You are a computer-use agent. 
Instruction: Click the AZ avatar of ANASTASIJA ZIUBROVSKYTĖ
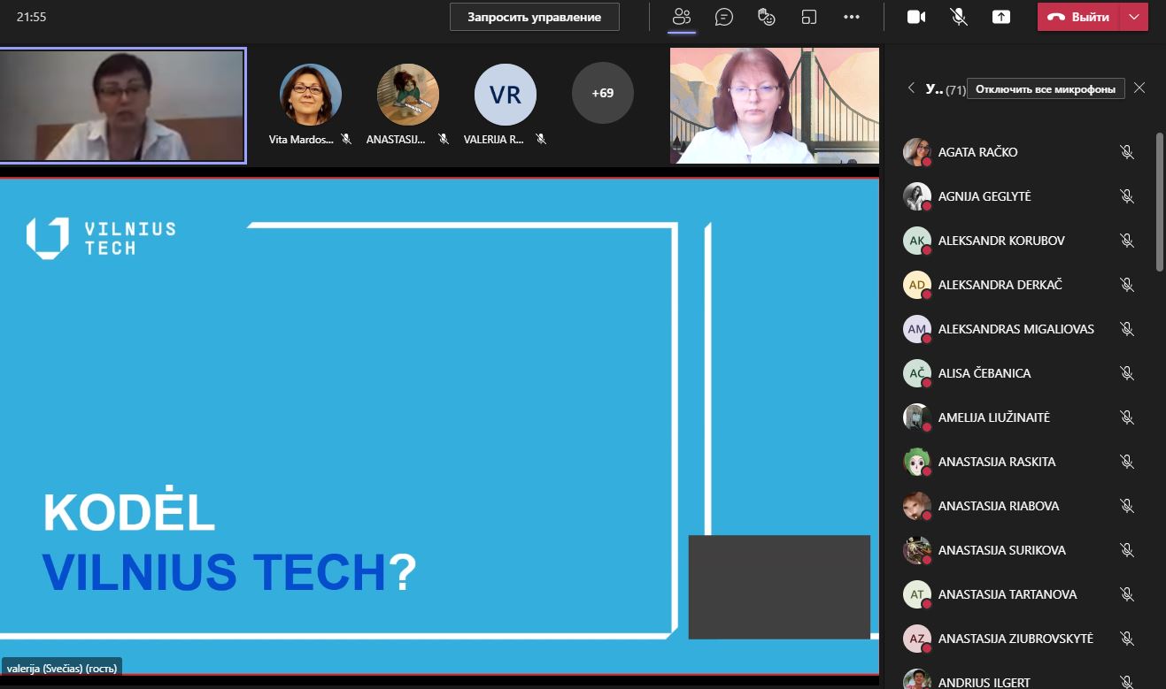click(917, 639)
